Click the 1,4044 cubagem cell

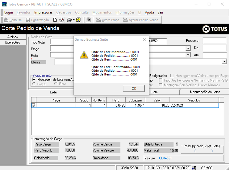[x=135, y=105]
